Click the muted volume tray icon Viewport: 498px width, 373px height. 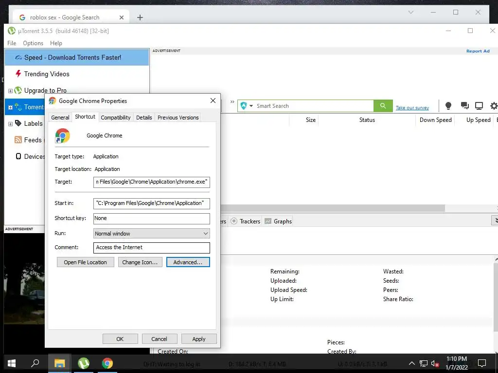[x=435, y=363]
